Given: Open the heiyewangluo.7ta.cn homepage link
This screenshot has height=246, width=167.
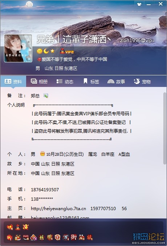Looking at the screenshot, I should tap(58, 209).
